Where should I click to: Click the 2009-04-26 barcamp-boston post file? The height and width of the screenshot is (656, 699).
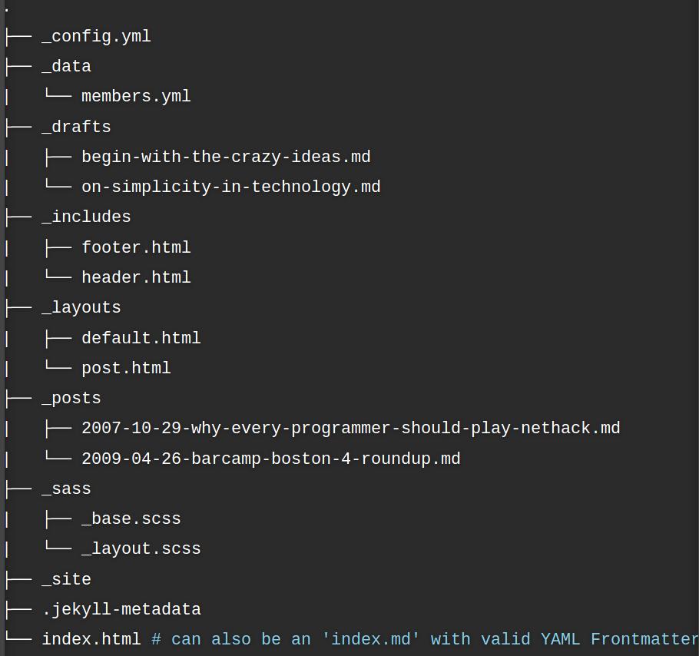click(x=271, y=459)
